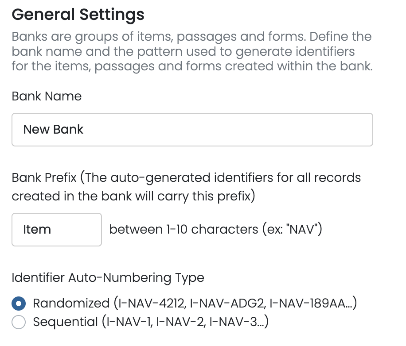Click the General Settings heading
Viewport: 406px width, 346px height.
pos(78,15)
